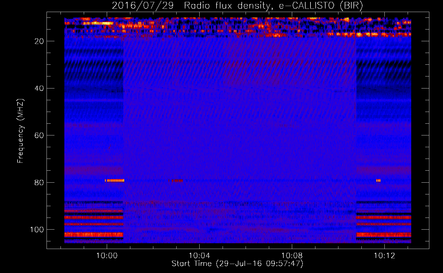Click the bright orange burst near 80 MHz at 10:00
Image resolution: width=443 pixels, height=273 pixels.
pos(115,180)
